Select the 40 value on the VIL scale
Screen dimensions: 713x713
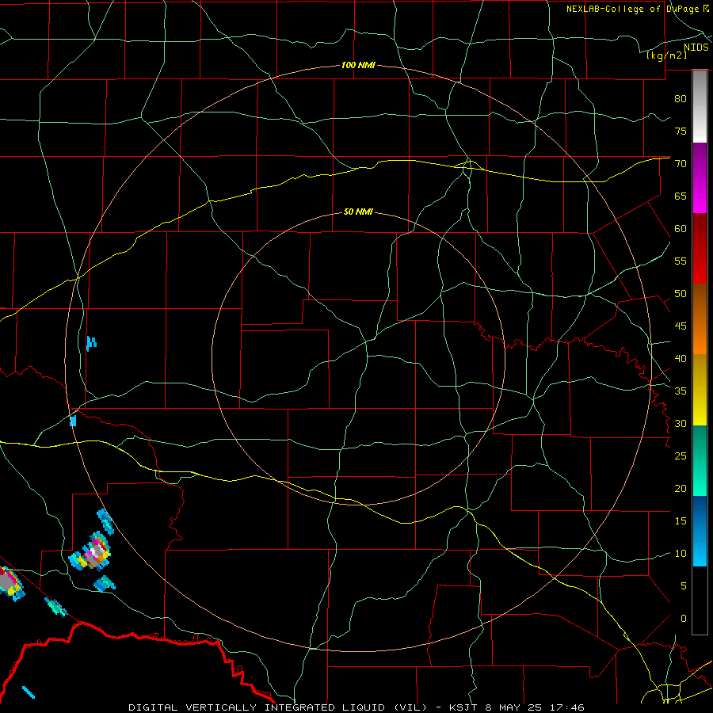(681, 358)
